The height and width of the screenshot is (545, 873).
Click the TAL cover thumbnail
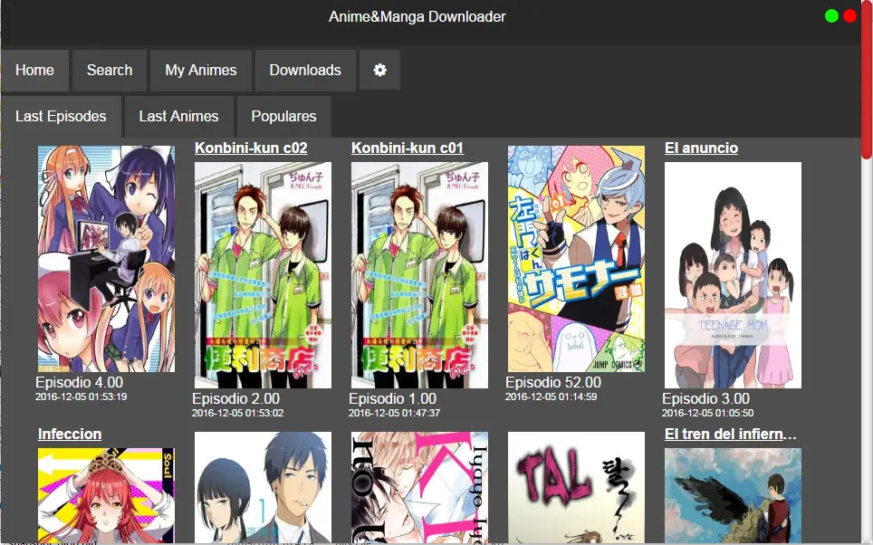[576, 487]
